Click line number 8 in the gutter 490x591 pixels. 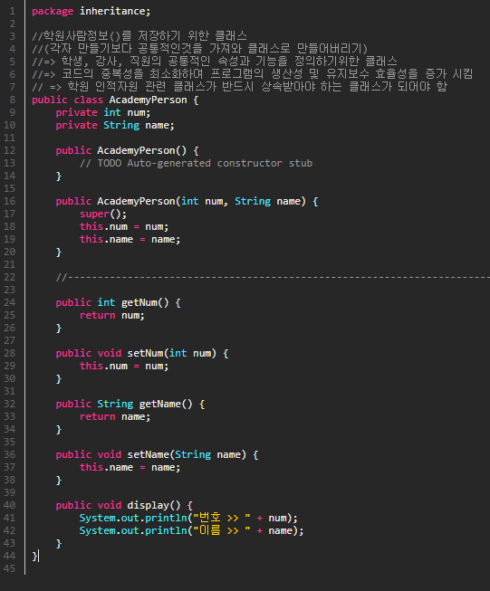(x=12, y=100)
